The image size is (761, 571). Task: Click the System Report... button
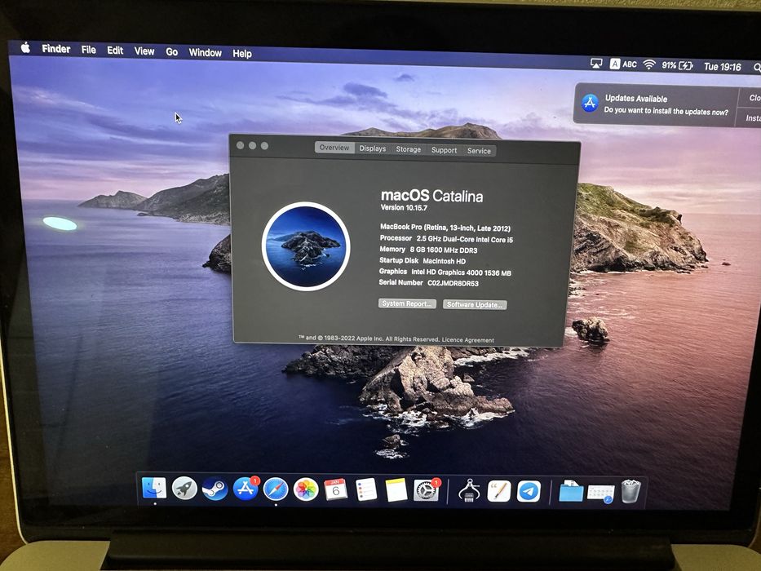407,303
